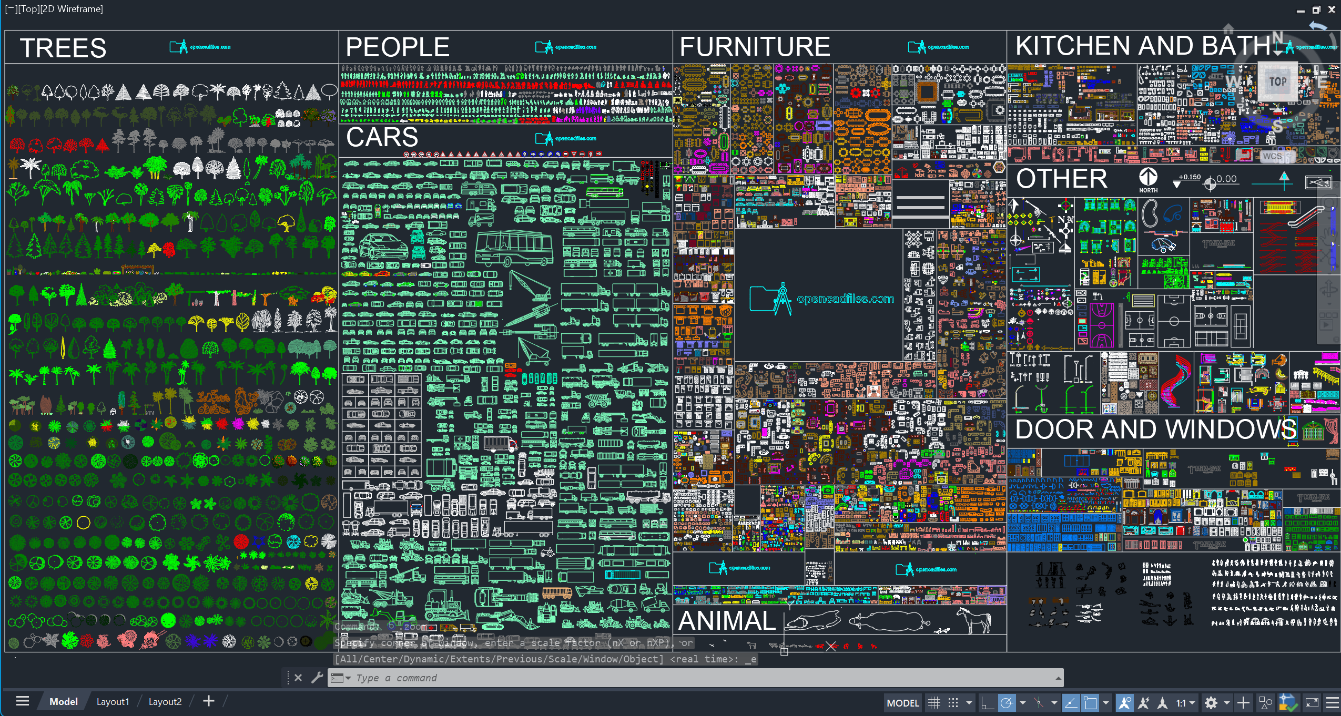Click the TOP face of ViewCube

tap(1278, 81)
